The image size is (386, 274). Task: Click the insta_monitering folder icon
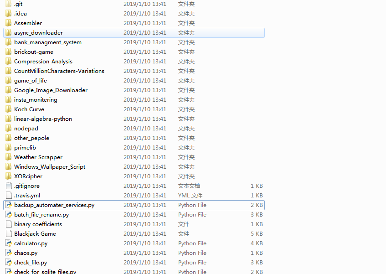point(8,100)
